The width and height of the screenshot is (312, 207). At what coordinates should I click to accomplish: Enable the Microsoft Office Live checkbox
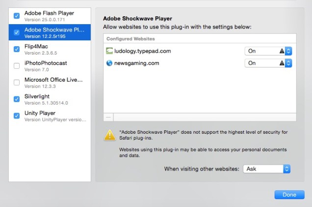pyautogui.click(x=17, y=83)
